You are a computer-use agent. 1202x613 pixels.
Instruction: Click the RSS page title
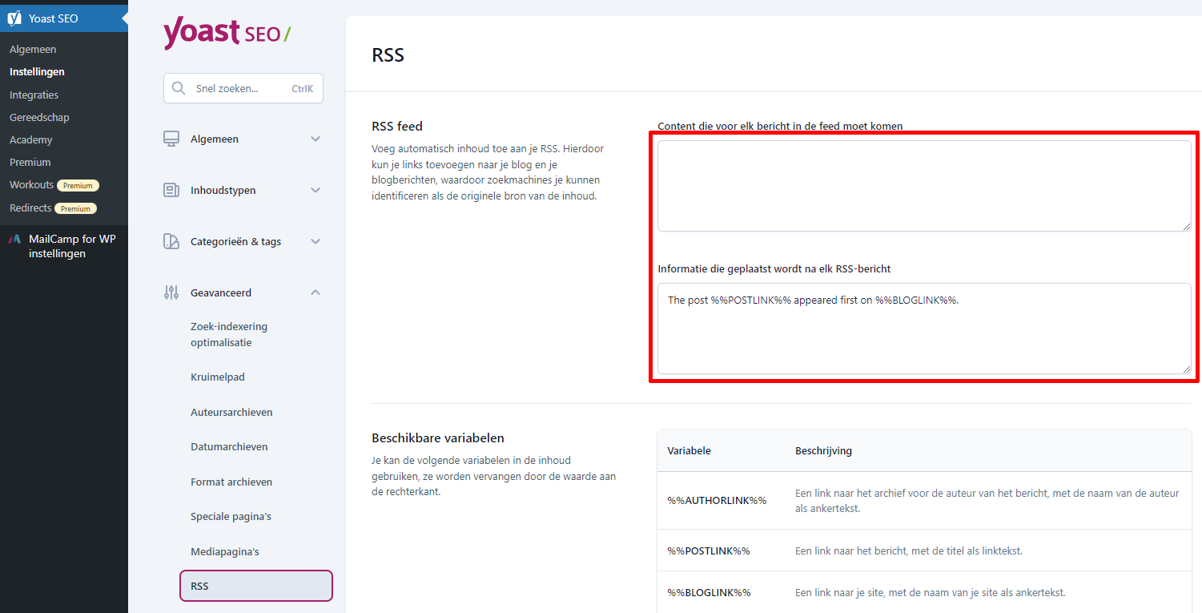388,55
